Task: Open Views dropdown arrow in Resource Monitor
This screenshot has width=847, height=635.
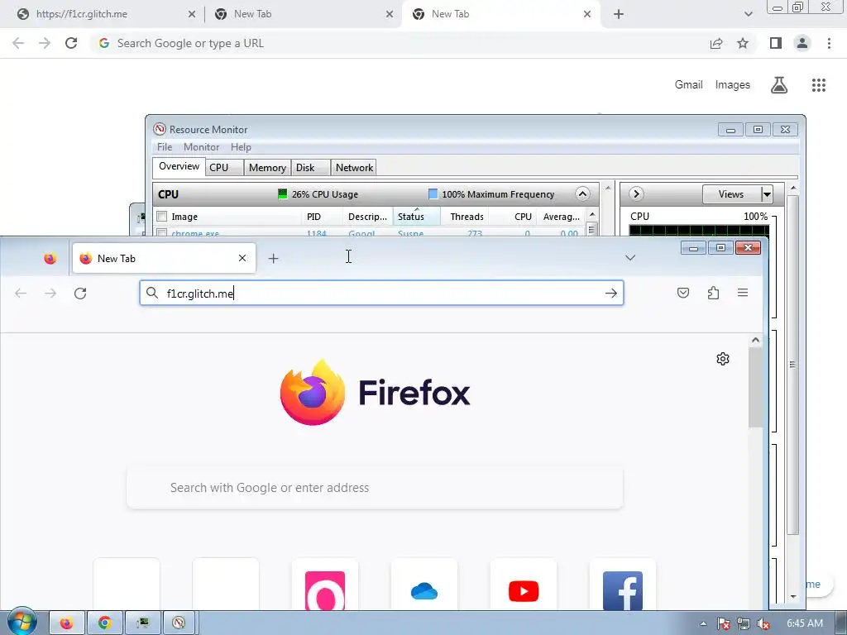Action: (767, 194)
